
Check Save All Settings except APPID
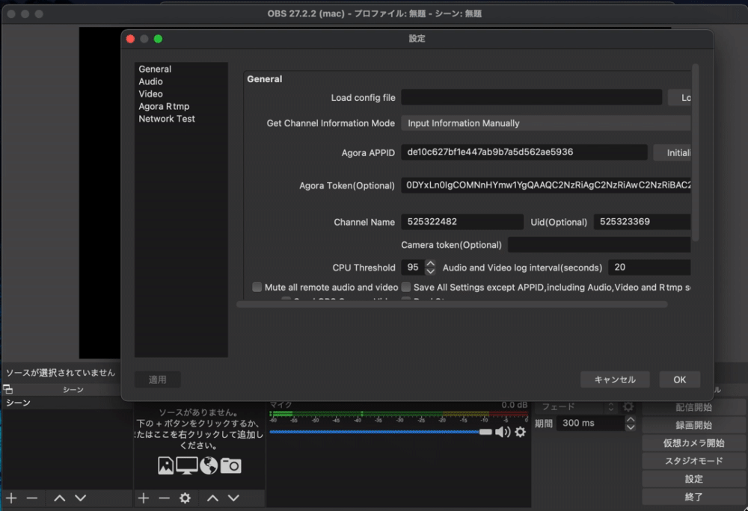pos(406,287)
